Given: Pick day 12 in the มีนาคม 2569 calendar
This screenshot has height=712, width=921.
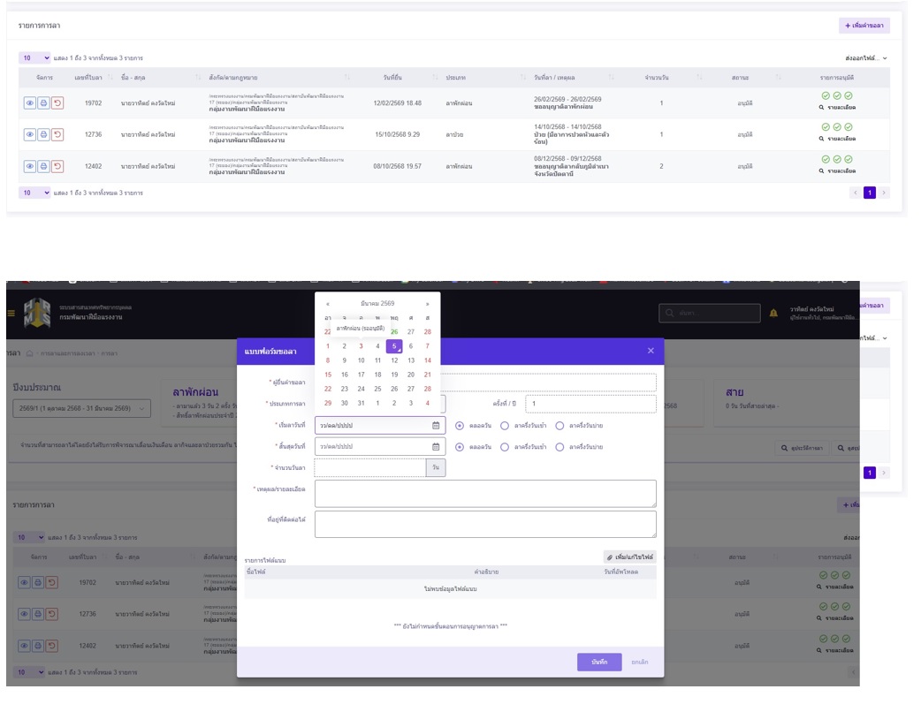Looking at the screenshot, I should [x=394, y=360].
